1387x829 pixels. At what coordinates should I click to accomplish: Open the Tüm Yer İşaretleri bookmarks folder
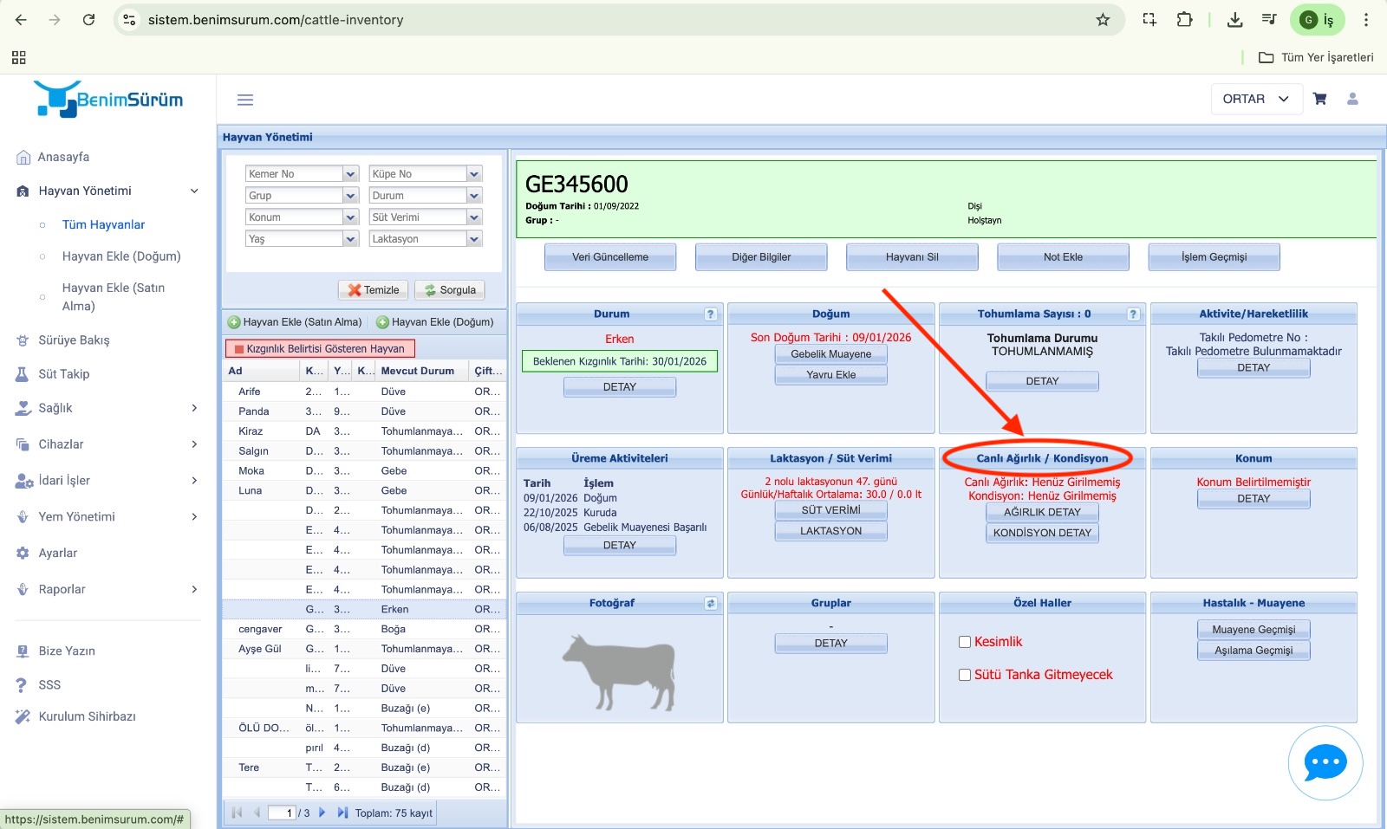1316,57
